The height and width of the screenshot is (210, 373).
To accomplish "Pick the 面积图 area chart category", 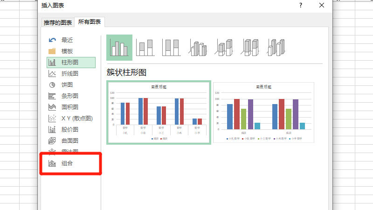I will (x=69, y=107).
